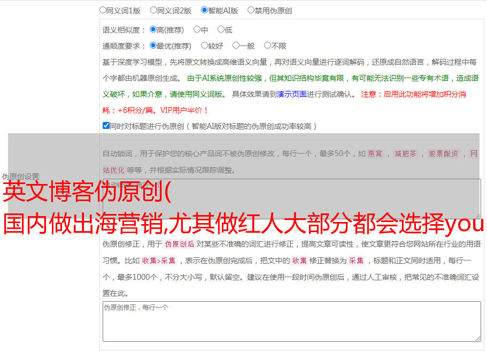Click the red 注意:启用此功能将增加积分消 warning

pos(413,94)
